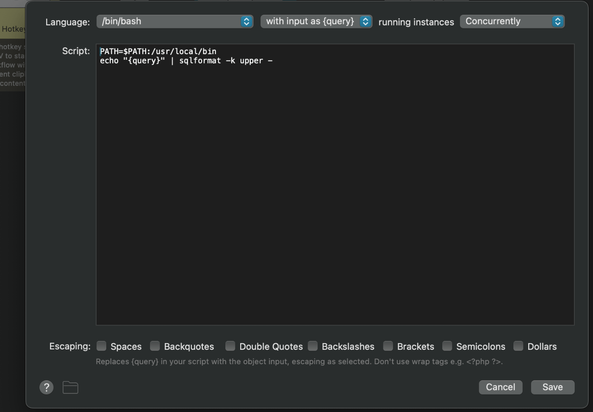This screenshot has height=412, width=593.
Task: Click the blue chevron on the Language selector
Action: 246,21
